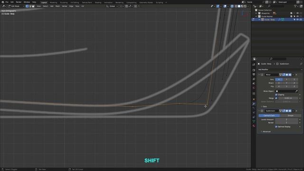Select face select mode icon
304x171 pixels.
[x=33, y=6]
